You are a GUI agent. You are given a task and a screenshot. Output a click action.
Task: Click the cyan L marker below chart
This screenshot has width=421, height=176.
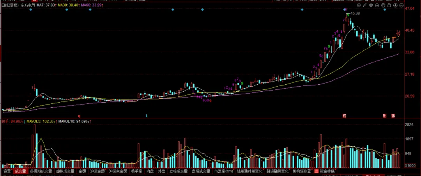[147, 116]
